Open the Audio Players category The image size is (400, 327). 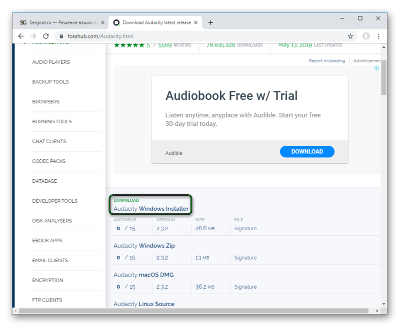coord(51,62)
